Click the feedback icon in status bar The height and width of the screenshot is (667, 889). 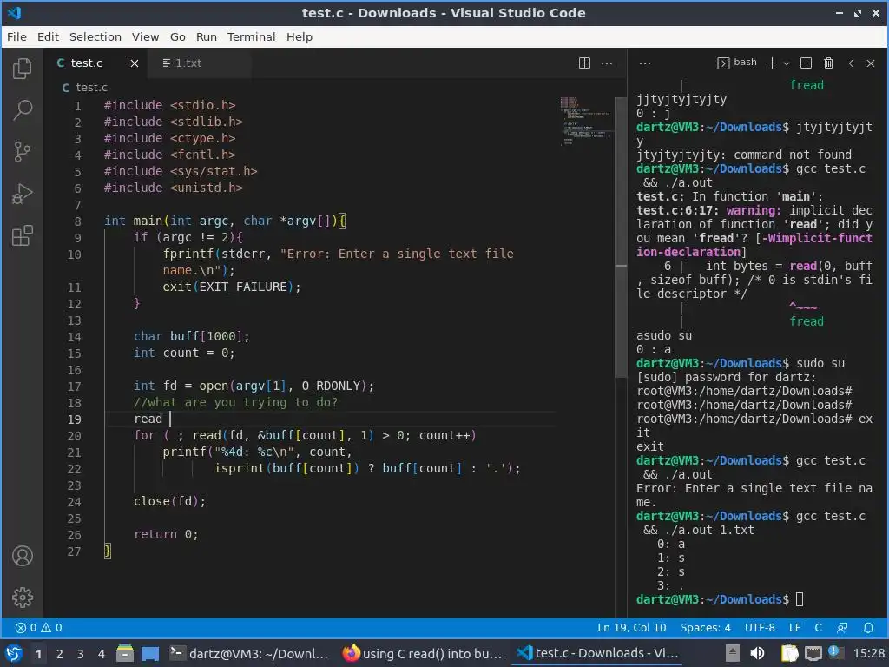coord(842,628)
